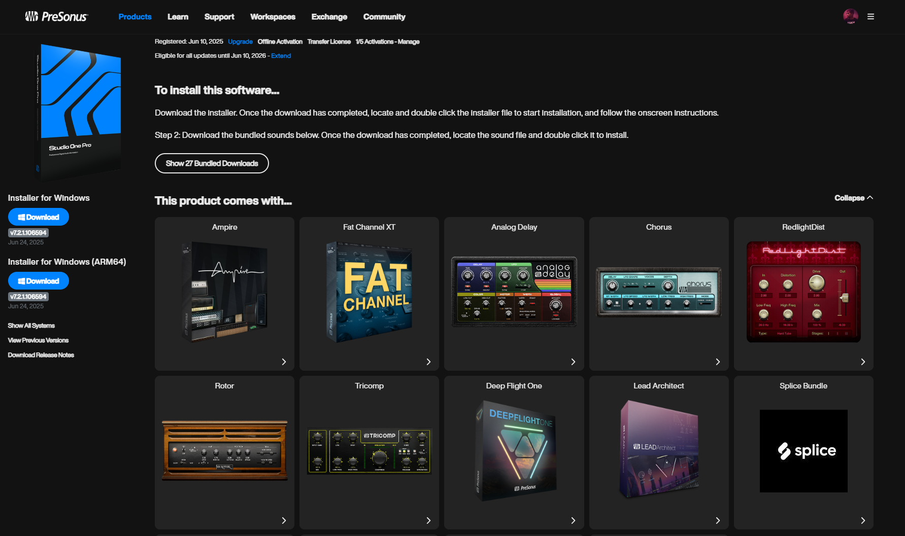Click the Ampire card title

pyautogui.click(x=224, y=227)
